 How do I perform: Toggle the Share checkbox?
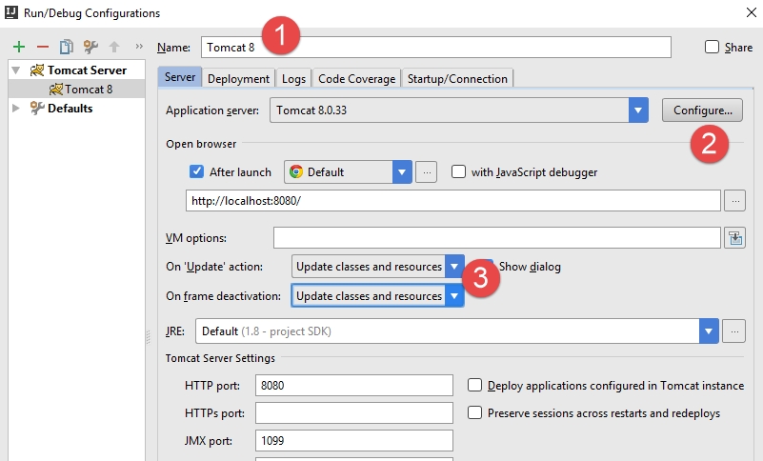coord(712,48)
